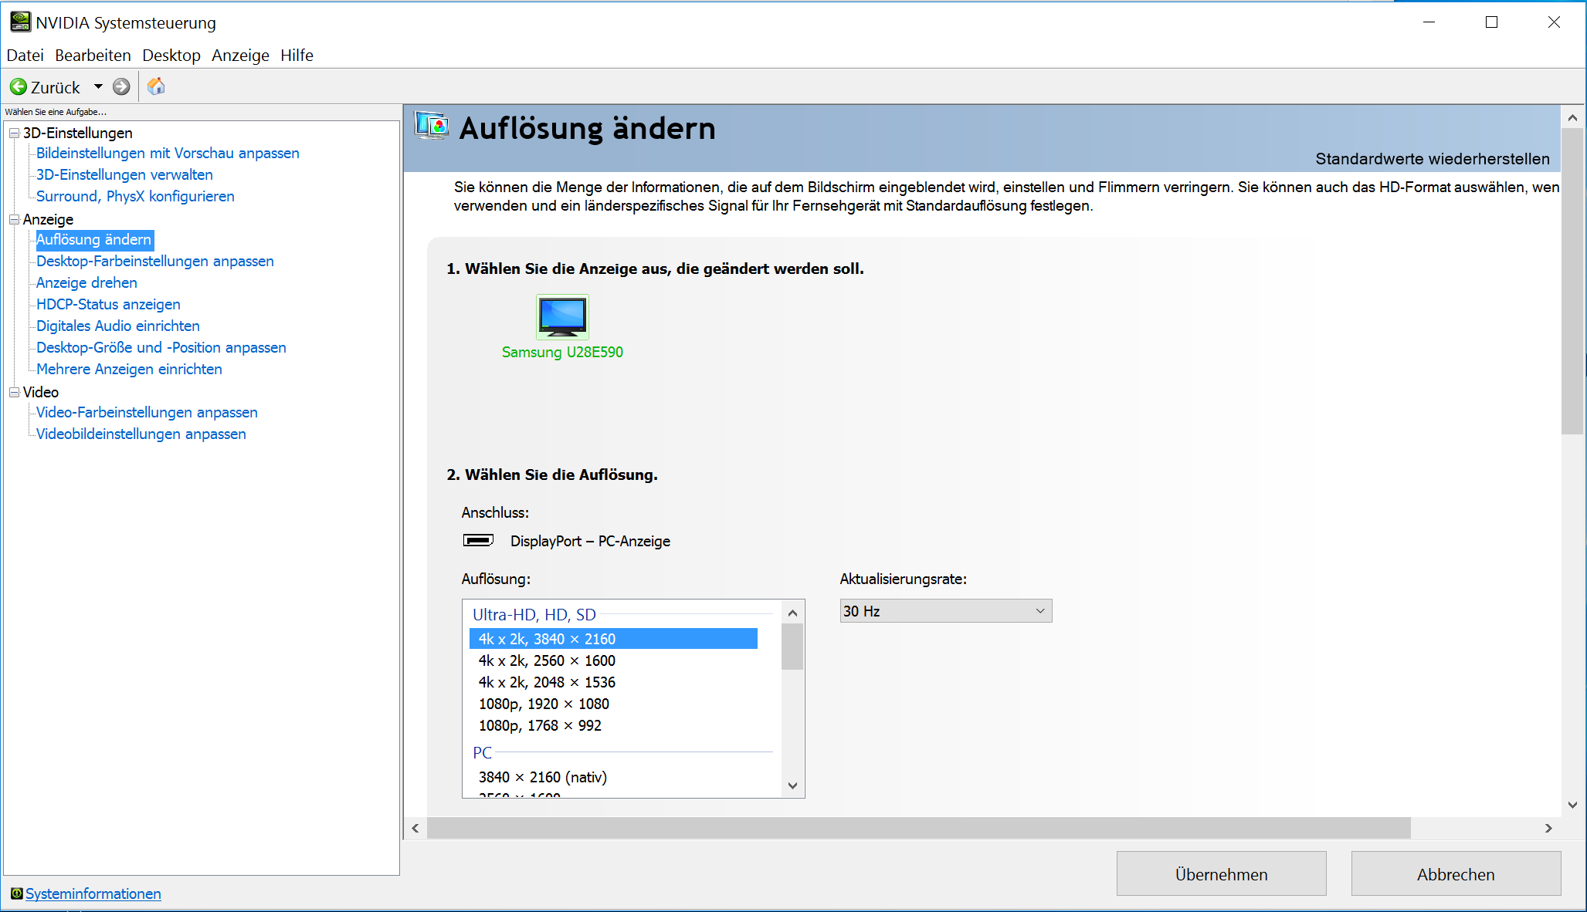This screenshot has height=912, width=1587.
Task: Click the Systeminformationen icon at bottom left
Action: [x=16, y=893]
